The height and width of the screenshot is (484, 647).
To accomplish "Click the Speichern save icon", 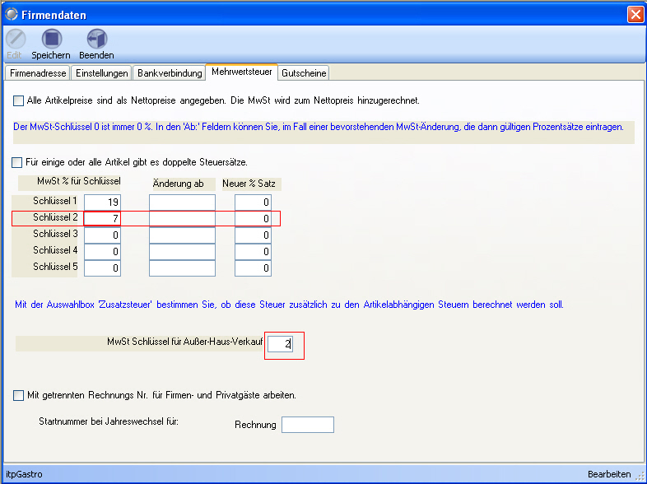I will coord(51,40).
